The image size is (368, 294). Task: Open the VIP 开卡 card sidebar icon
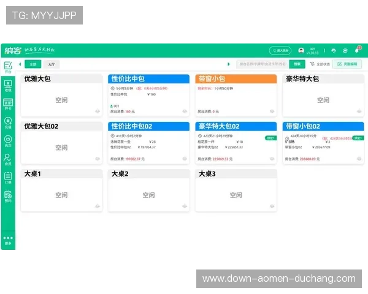[x=8, y=104]
